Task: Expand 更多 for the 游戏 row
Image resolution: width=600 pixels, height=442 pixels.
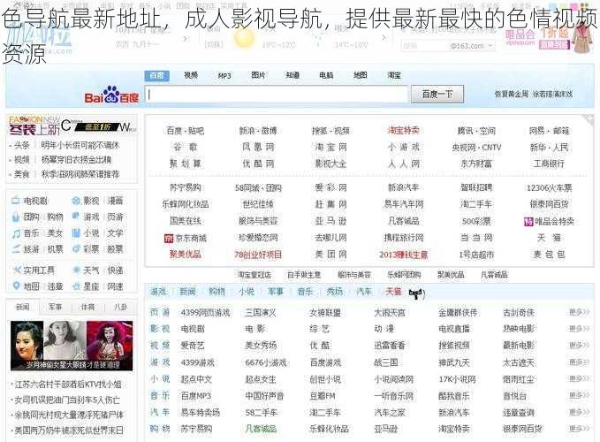Action: [x=579, y=362]
